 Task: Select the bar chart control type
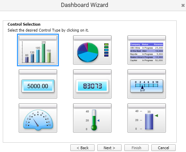[38, 50]
